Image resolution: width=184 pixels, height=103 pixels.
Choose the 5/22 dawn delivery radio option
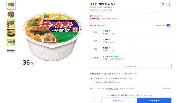coord(91,82)
